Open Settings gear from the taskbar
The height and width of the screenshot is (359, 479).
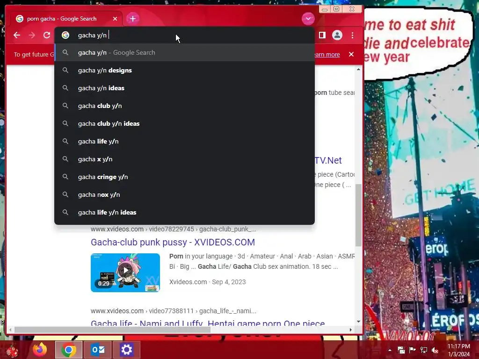click(x=126, y=350)
